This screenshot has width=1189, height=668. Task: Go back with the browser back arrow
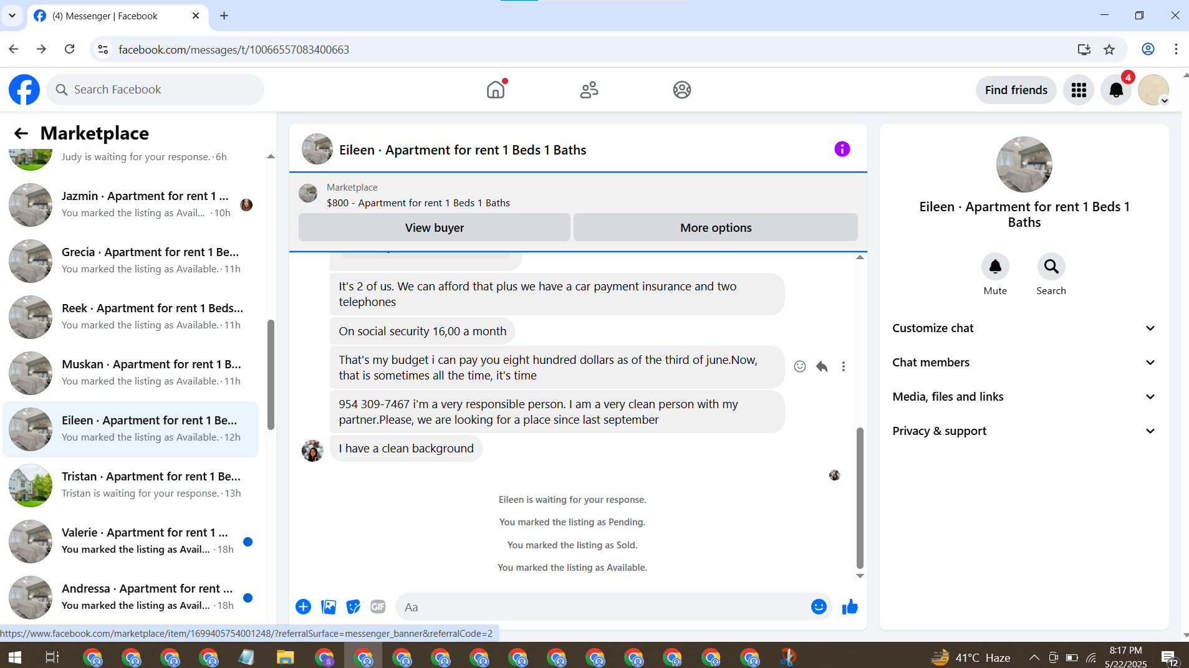pos(14,49)
